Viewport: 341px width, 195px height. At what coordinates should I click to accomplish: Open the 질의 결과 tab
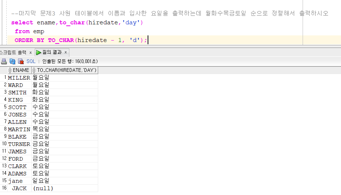[x=52, y=52]
